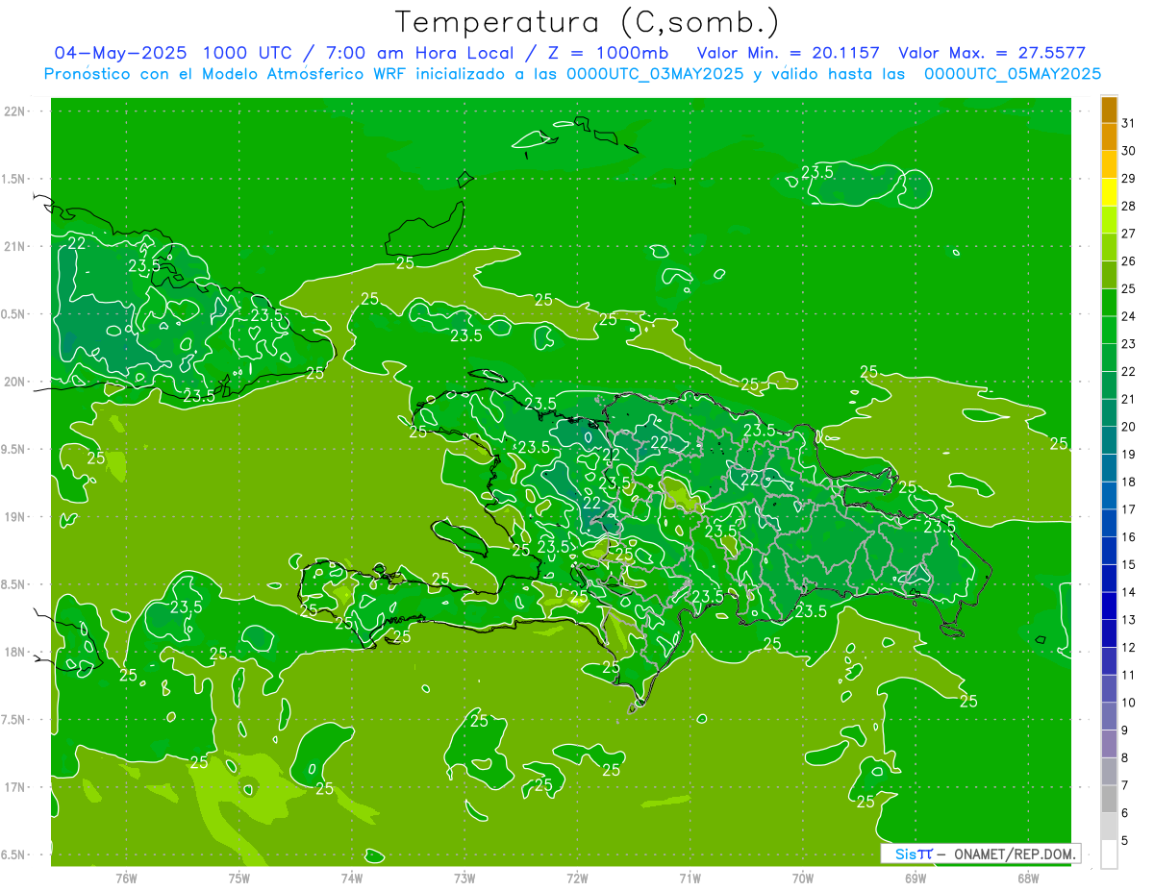Viewport: 1154px width, 891px height.
Task: Click the legend value "11"
Action: [x=1128, y=675]
